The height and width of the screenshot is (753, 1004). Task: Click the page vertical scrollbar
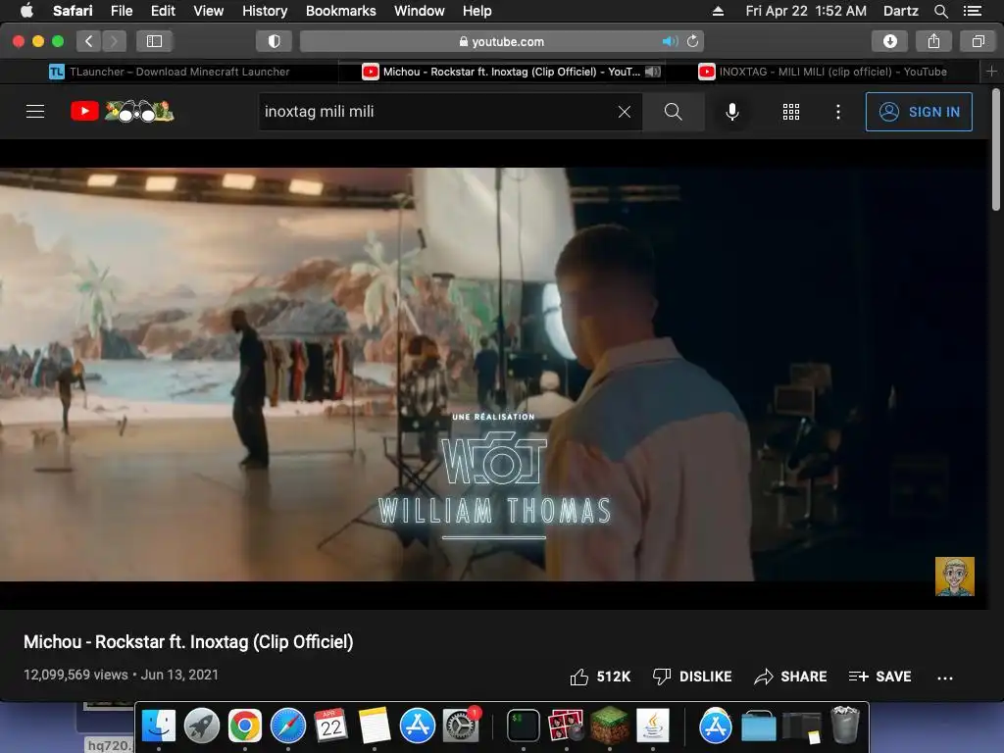996,150
